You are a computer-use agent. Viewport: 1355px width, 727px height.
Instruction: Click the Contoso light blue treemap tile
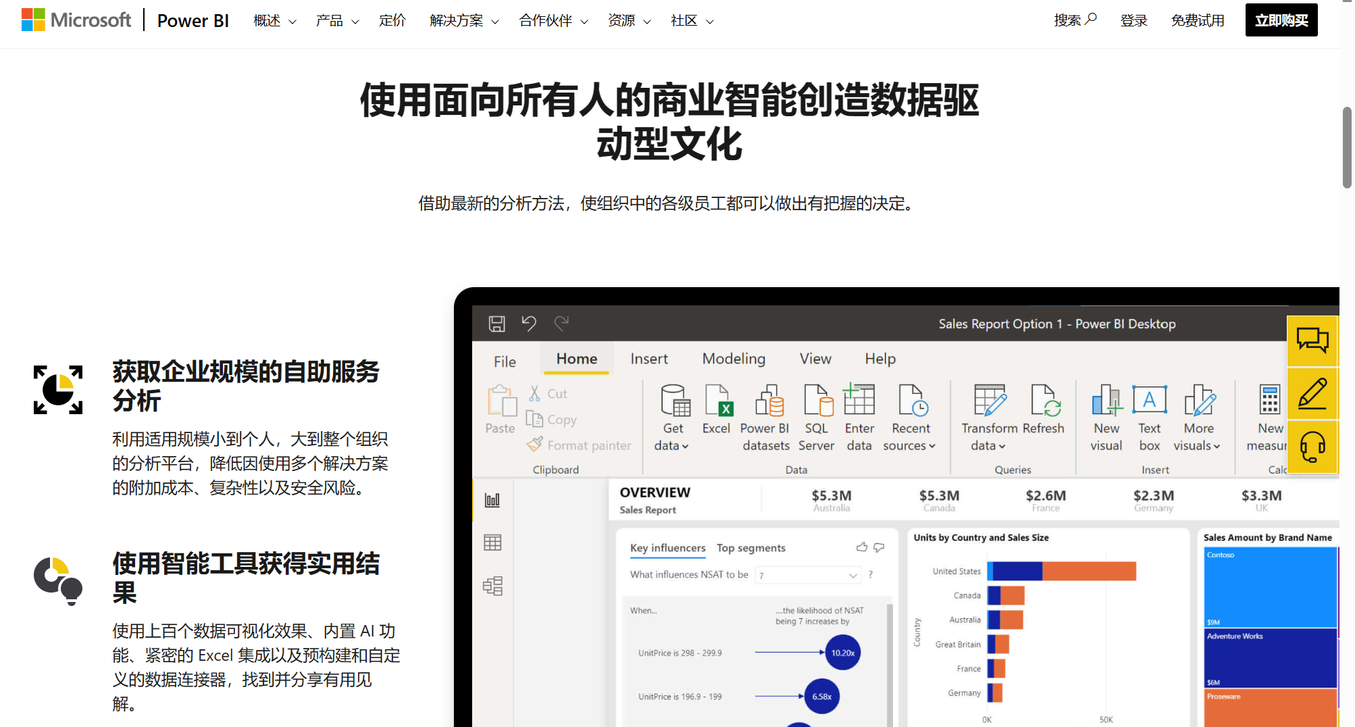click(1270, 587)
